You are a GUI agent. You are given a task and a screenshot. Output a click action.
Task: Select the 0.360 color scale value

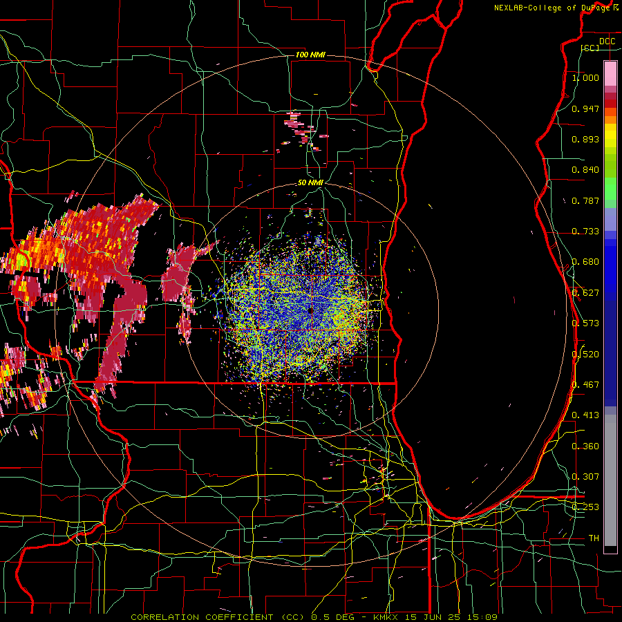[585, 446]
